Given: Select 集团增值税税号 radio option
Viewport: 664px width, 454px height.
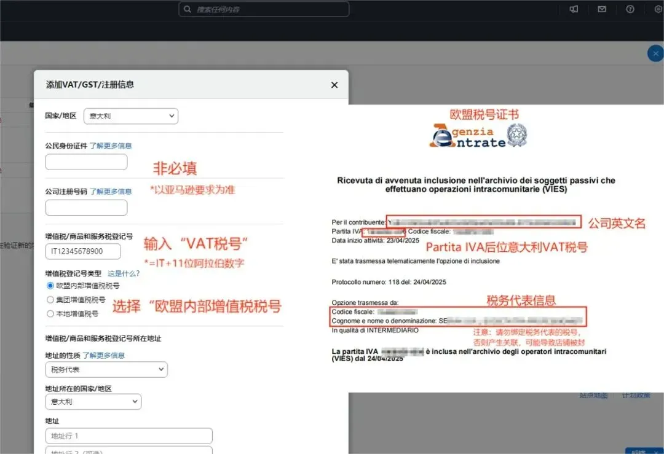Looking at the screenshot, I should click(50, 300).
